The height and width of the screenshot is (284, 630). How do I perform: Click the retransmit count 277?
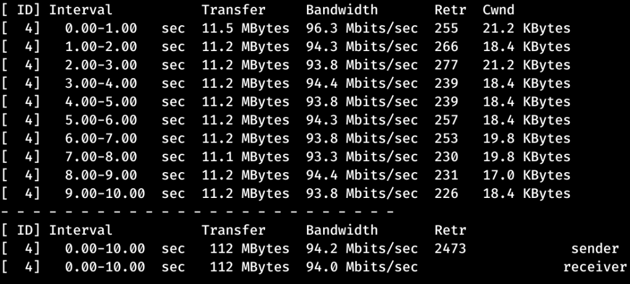(x=446, y=65)
